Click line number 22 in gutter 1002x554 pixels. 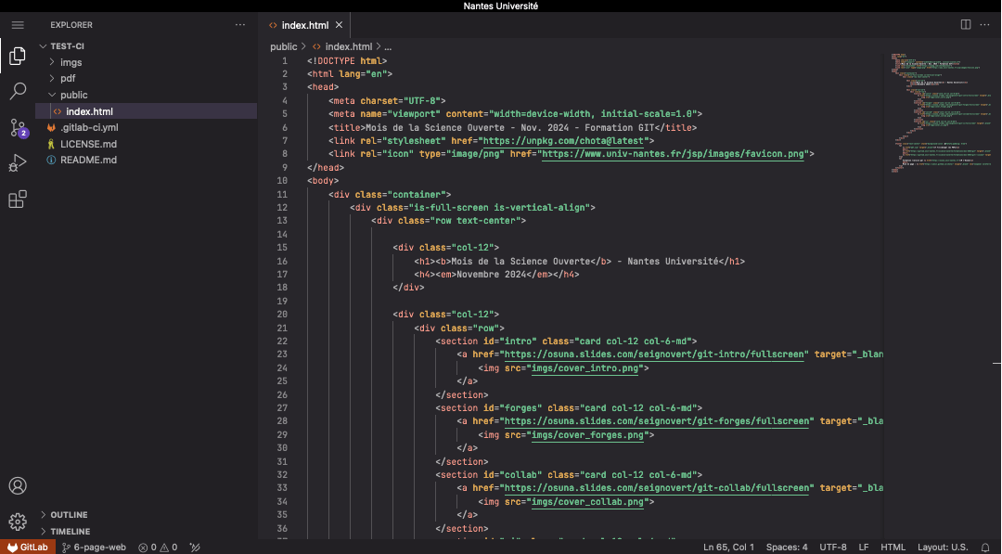(282, 341)
